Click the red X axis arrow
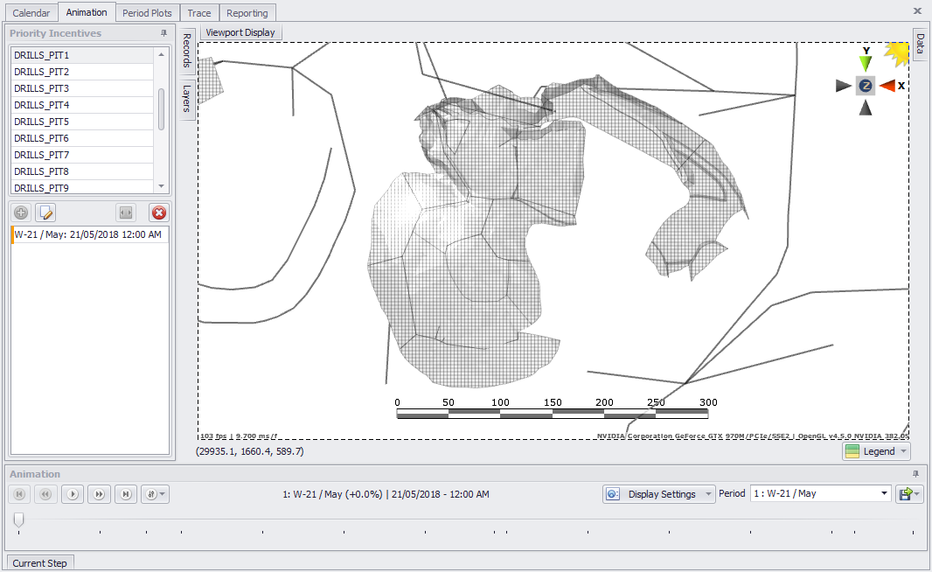Viewport: 932px width, 572px height. coord(888,86)
